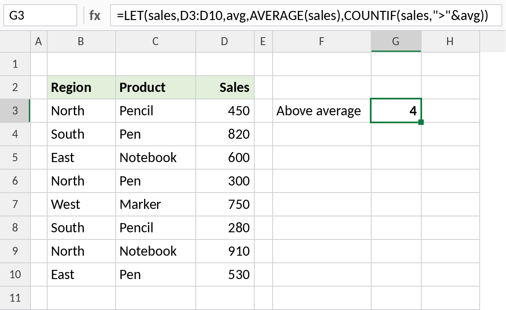The height and width of the screenshot is (310, 506).
Task: Select the sales value 450
Action: [x=225, y=111]
